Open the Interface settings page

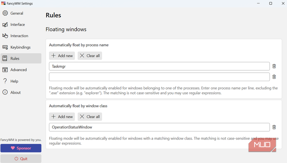click(17, 25)
